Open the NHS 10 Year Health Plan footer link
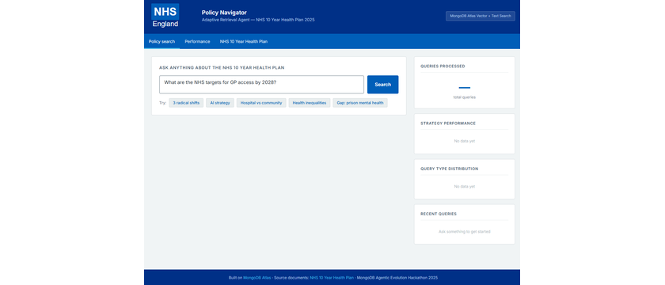 332,278
